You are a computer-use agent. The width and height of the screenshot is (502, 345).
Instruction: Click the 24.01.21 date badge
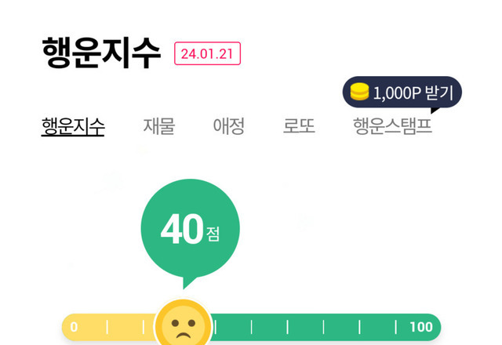[x=207, y=53]
